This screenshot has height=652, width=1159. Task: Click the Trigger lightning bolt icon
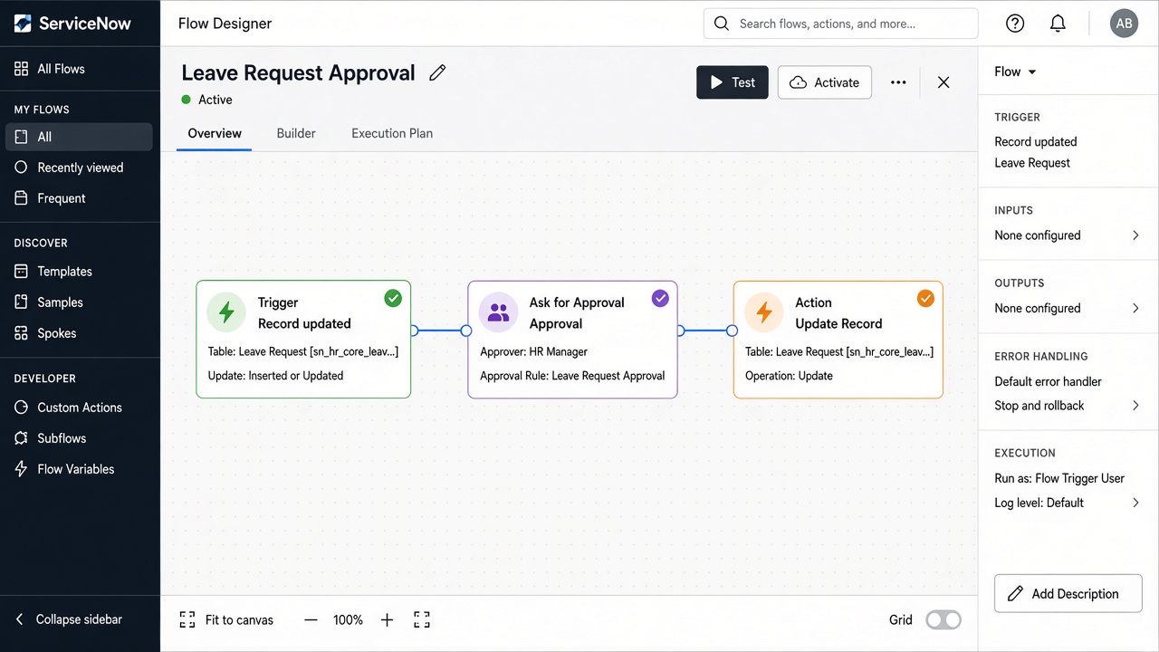point(226,312)
